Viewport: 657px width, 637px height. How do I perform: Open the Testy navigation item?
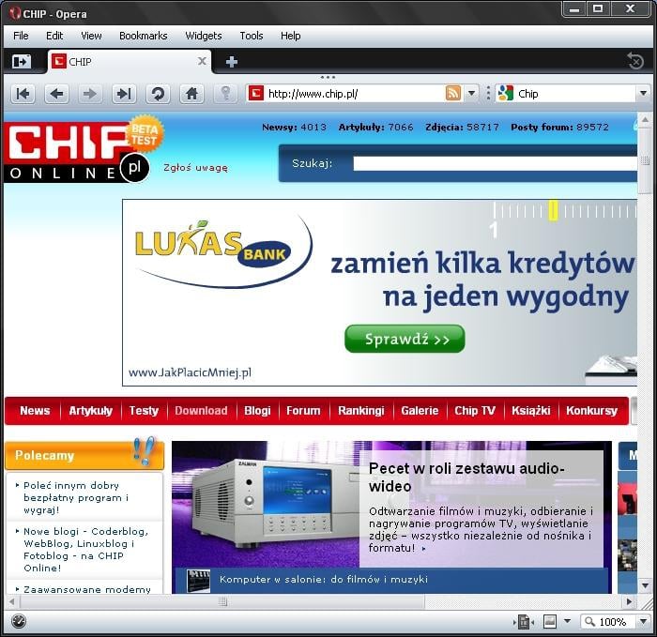pyautogui.click(x=144, y=410)
